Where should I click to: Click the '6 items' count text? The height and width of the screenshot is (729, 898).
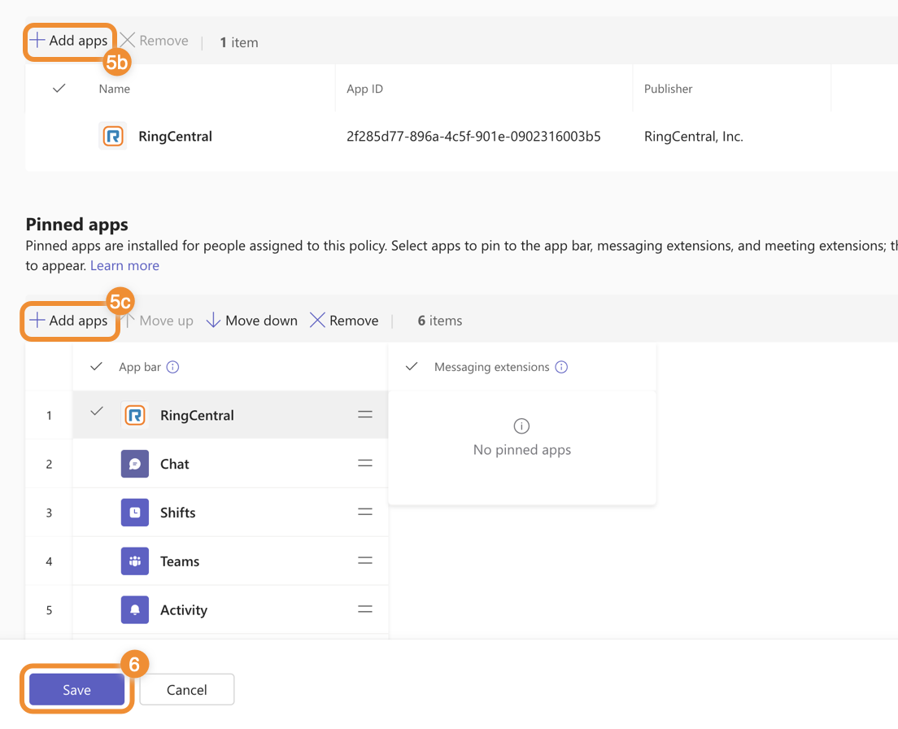pos(440,321)
